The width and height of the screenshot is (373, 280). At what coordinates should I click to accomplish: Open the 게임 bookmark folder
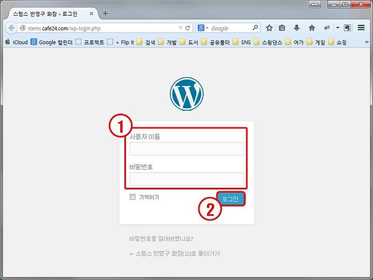(316, 42)
